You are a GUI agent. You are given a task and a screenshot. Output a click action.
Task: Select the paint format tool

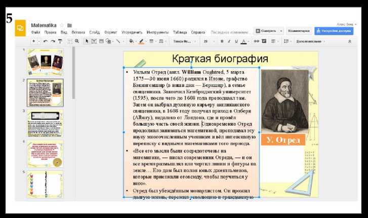(60, 41)
